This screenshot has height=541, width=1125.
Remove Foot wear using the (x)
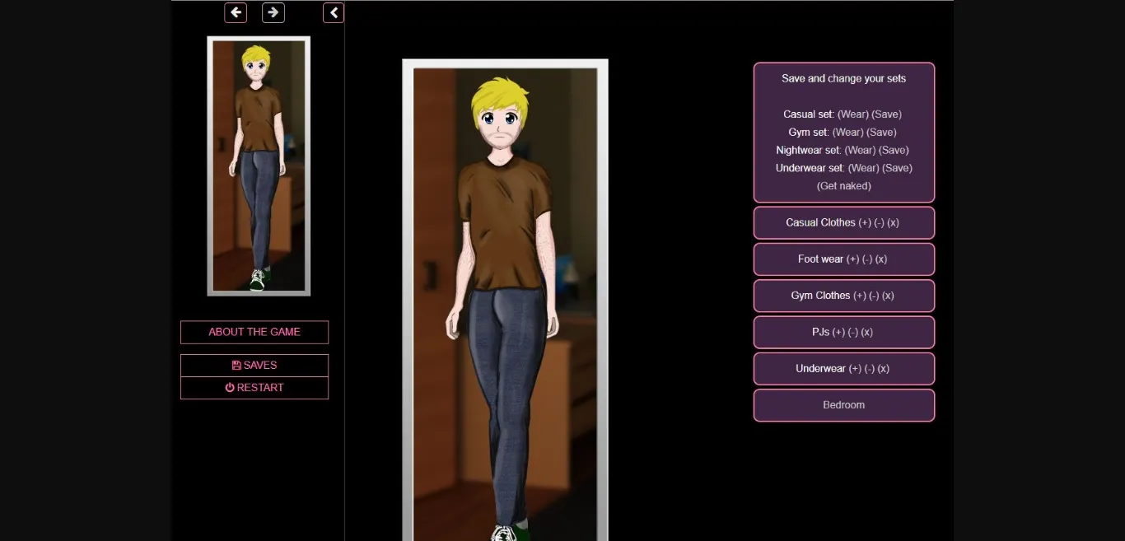[881, 259]
